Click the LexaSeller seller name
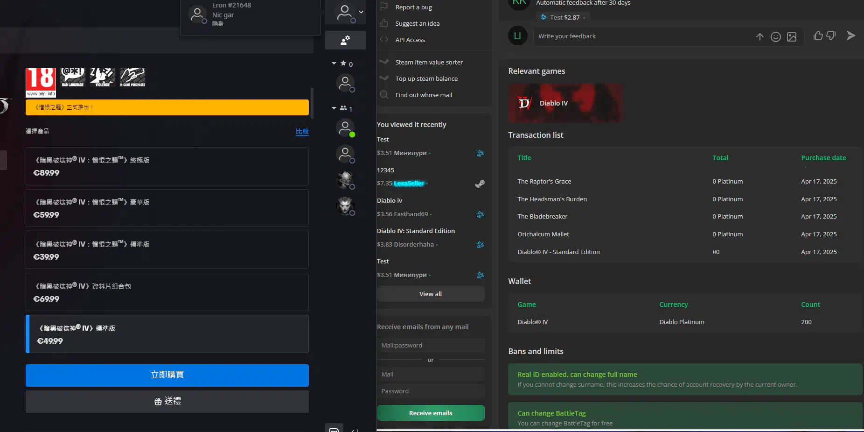The width and height of the screenshot is (864, 432). 409,183
